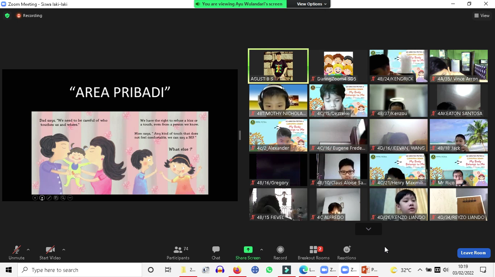The height and width of the screenshot is (277, 495).
Task: Open the View Options dropdown
Action: pyautogui.click(x=312, y=4)
